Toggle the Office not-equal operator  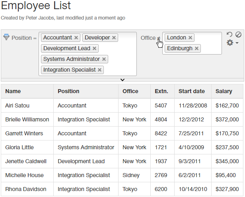pyautogui.click(x=159, y=38)
